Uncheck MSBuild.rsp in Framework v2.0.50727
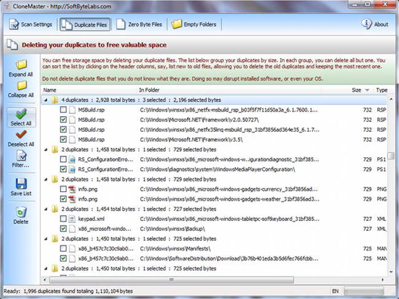 tap(63, 120)
